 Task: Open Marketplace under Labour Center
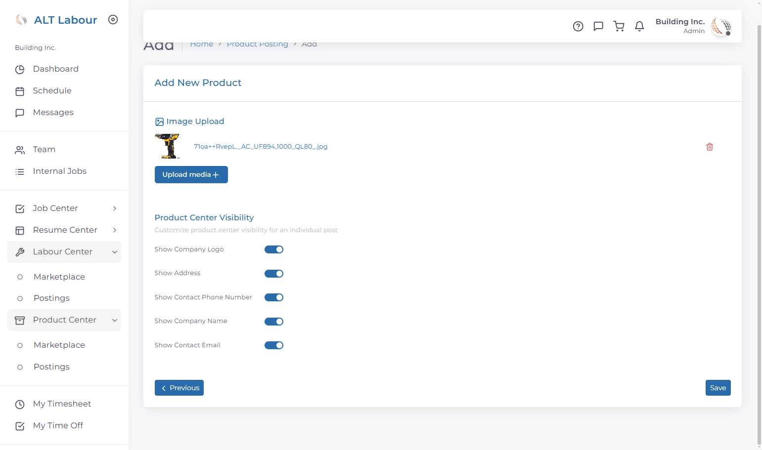coord(59,277)
